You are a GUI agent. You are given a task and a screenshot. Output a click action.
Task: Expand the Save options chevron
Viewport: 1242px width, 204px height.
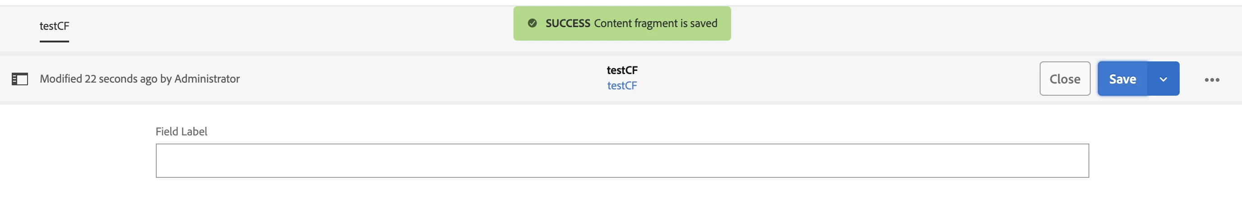pyautogui.click(x=1163, y=79)
